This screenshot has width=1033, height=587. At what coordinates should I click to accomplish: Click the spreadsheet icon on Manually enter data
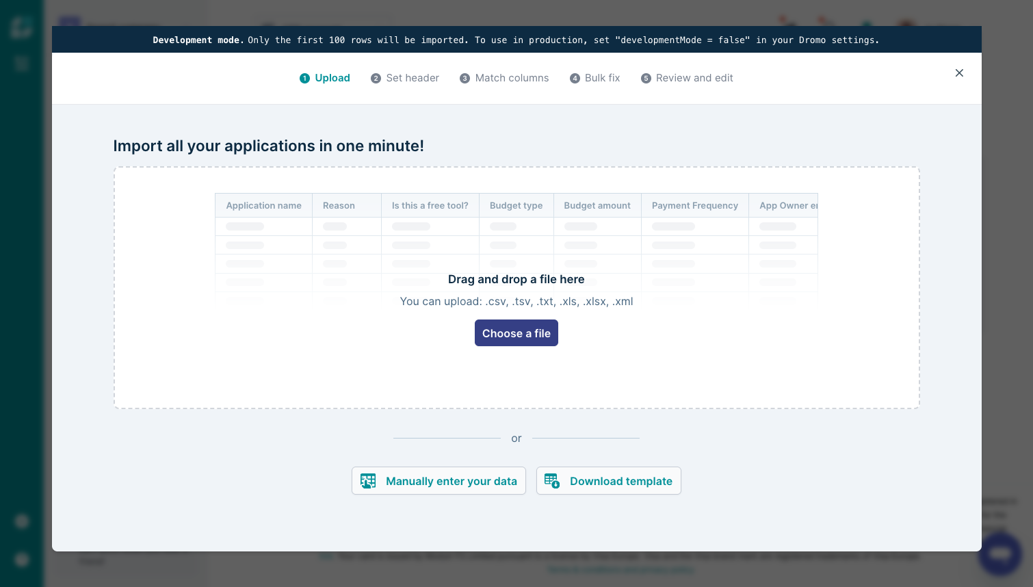click(368, 481)
